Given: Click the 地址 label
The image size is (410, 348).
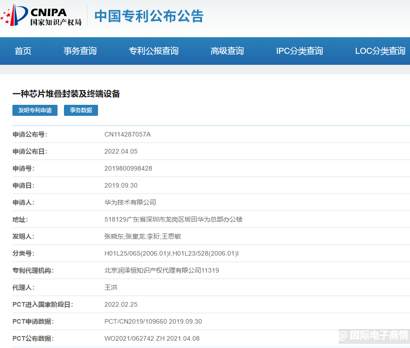Looking at the screenshot, I should pyautogui.click(x=20, y=219).
